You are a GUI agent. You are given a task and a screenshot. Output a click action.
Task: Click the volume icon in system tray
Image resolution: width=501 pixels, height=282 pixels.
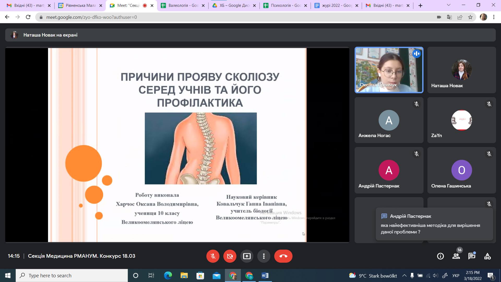pyautogui.click(x=435, y=275)
